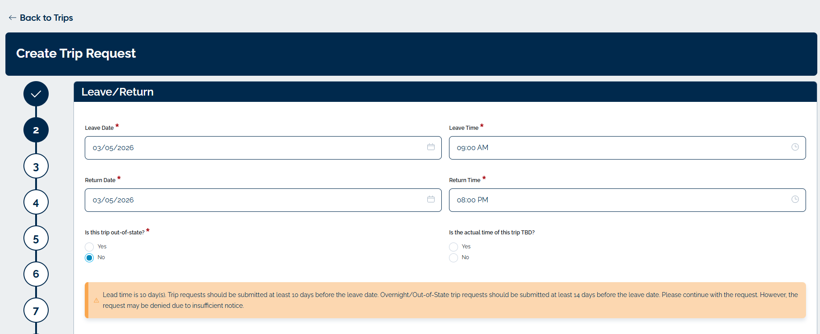Click the Create Trip Request title
This screenshot has width=820, height=334.
[x=76, y=53]
